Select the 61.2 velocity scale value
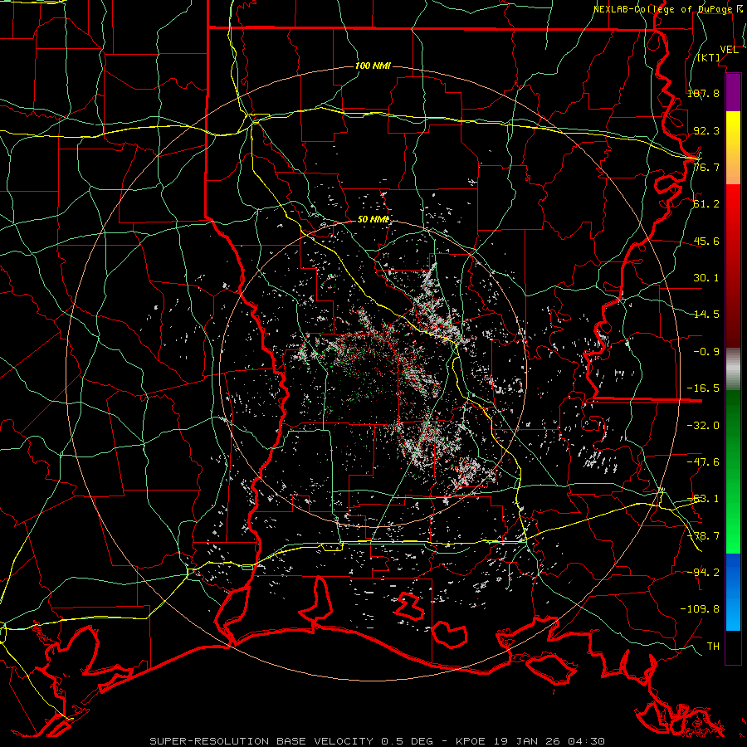The height and width of the screenshot is (747, 747). click(706, 204)
